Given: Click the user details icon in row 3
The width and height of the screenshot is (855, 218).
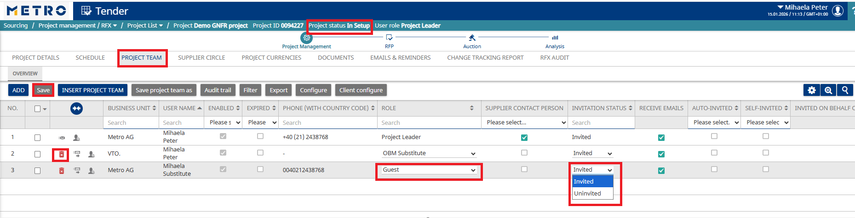Looking at the screenshot, I should (x=91, y=171).
